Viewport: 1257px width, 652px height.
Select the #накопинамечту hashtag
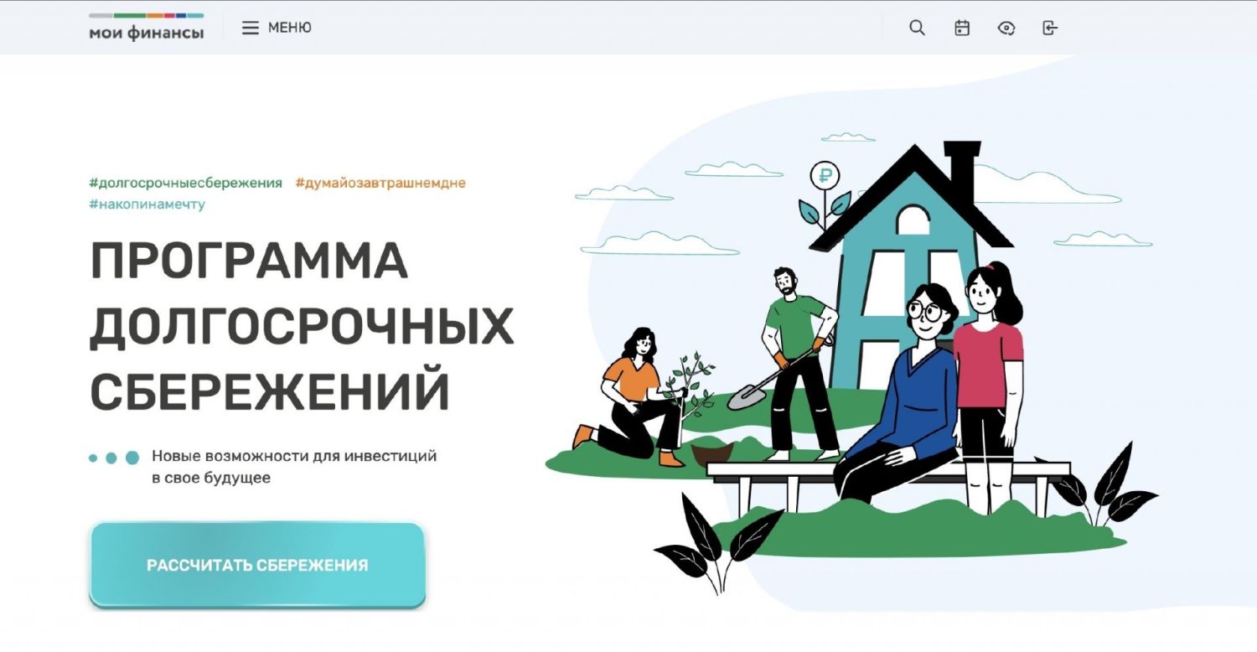coord(147,204)
